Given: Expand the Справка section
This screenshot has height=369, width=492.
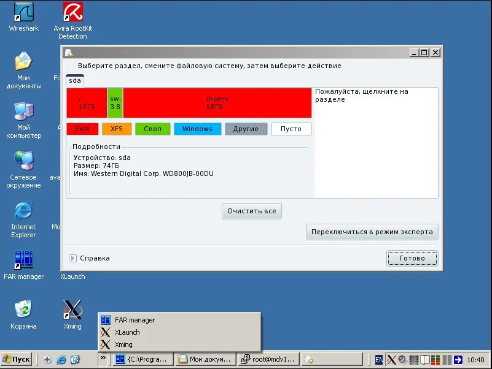Looking at the screenshot, I should coord(90,258).
